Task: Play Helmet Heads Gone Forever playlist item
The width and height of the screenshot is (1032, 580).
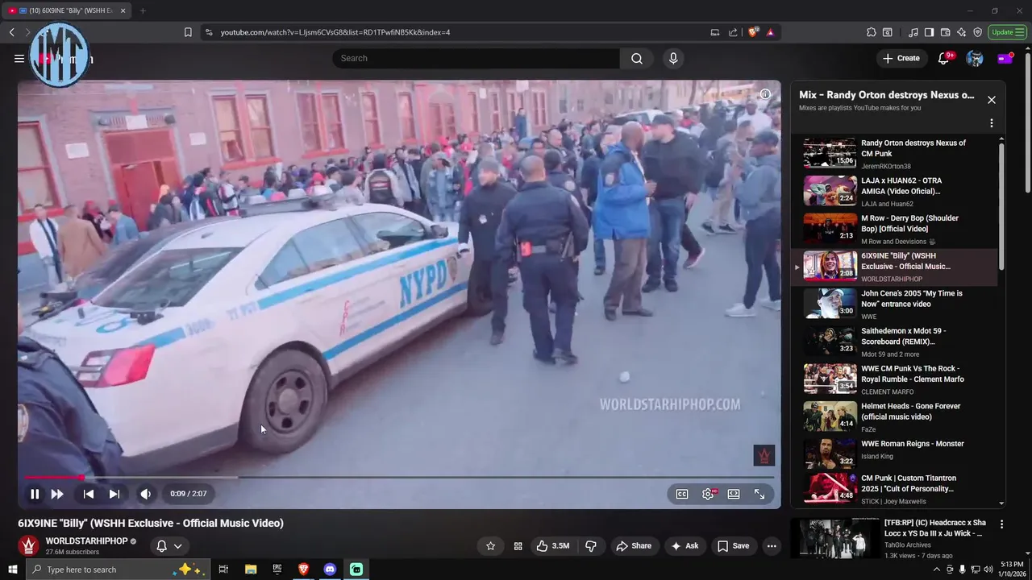Action: (895, 416)
